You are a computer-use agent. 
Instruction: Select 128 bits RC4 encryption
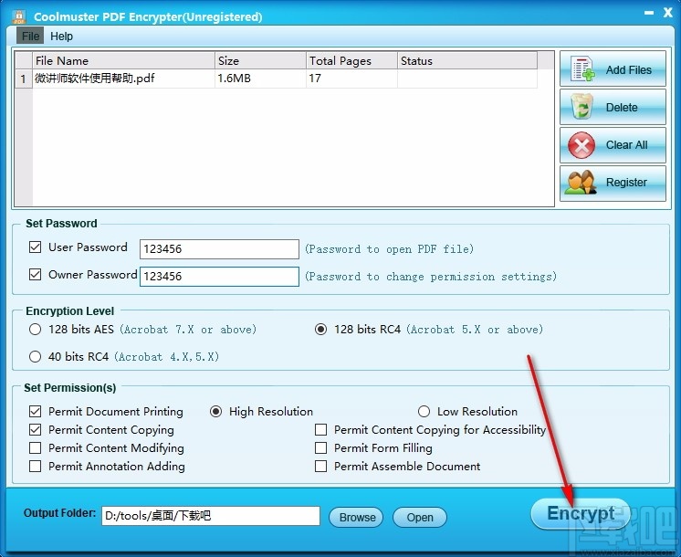click(x=321, y=330)
